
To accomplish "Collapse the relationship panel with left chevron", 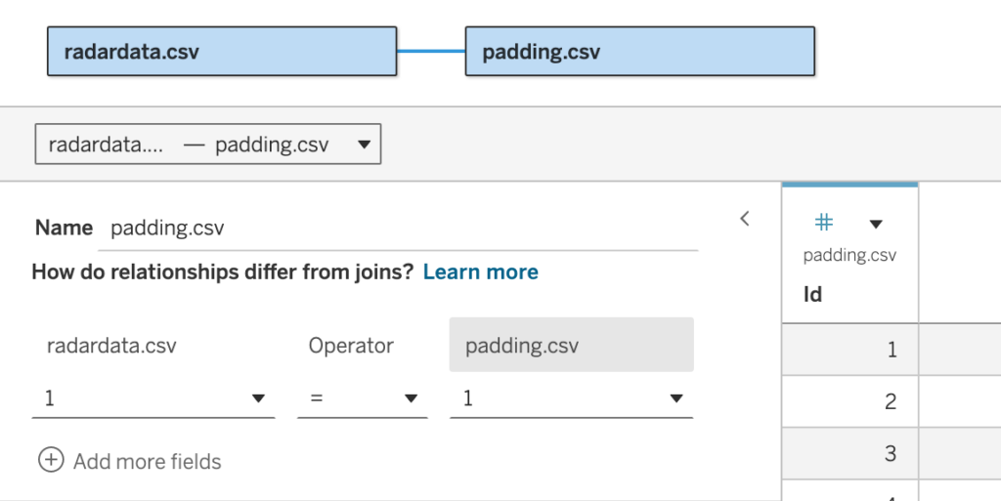I will [x=745, y=219].
